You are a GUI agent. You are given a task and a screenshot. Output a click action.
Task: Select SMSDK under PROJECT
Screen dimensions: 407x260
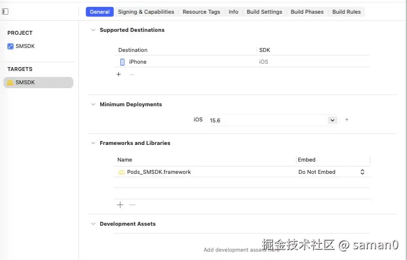[25, 46]
